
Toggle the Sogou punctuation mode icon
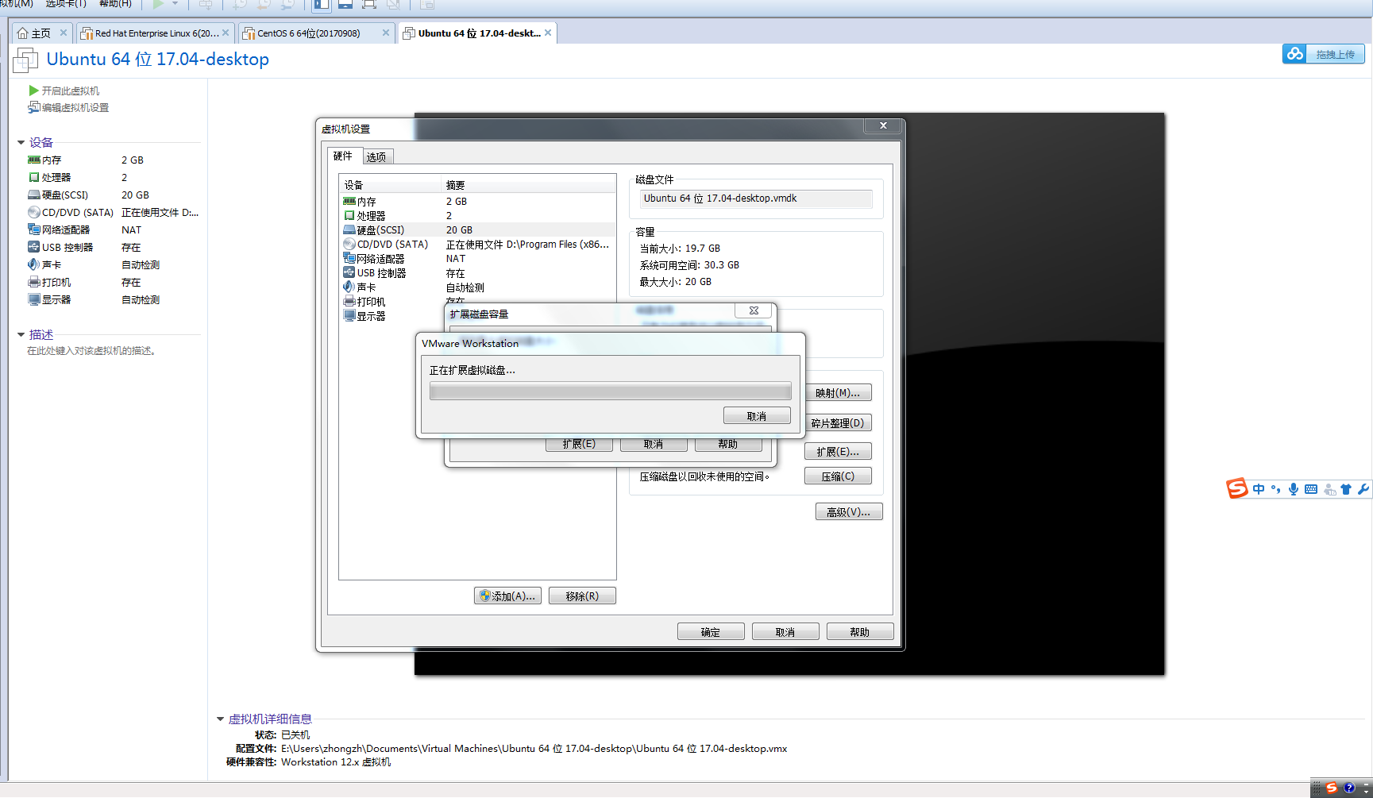1276,489
